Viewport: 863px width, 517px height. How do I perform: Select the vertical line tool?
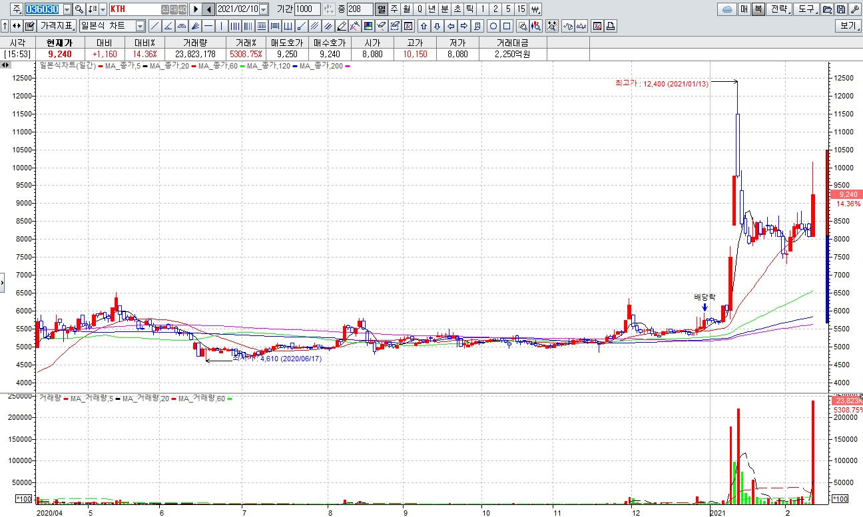coord(222,27)
